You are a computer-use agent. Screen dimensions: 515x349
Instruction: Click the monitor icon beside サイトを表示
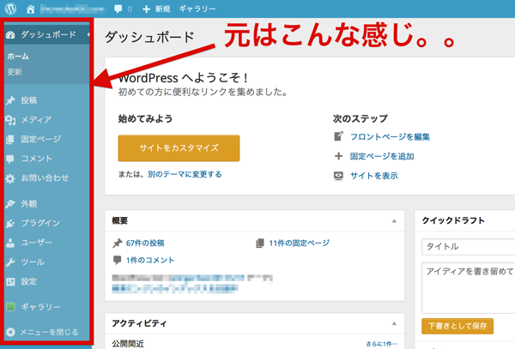click(339, 176)
